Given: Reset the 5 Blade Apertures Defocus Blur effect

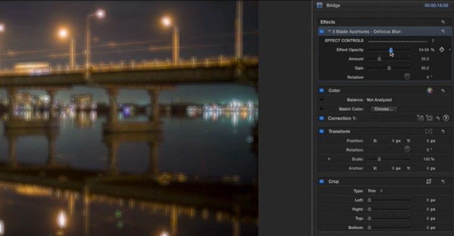Looking at the screenshot, I should (443, 31).
